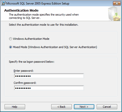The height and width of the screenshot is (112, 122).
Task: Focus the Enter password input field
Action: point(49,76)
